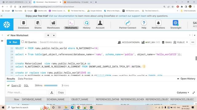Image resolution: width=197 pixels, height=110 pixels.
Task: Click the query duration progress bar
Action: pos(50,86)
